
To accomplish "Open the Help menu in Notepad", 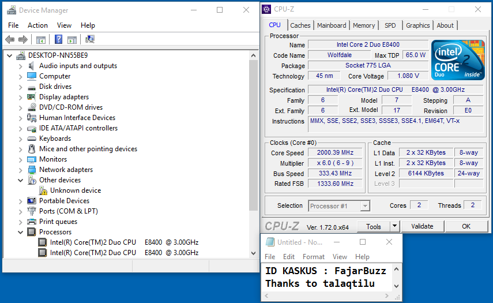I will tap(362, 257).
